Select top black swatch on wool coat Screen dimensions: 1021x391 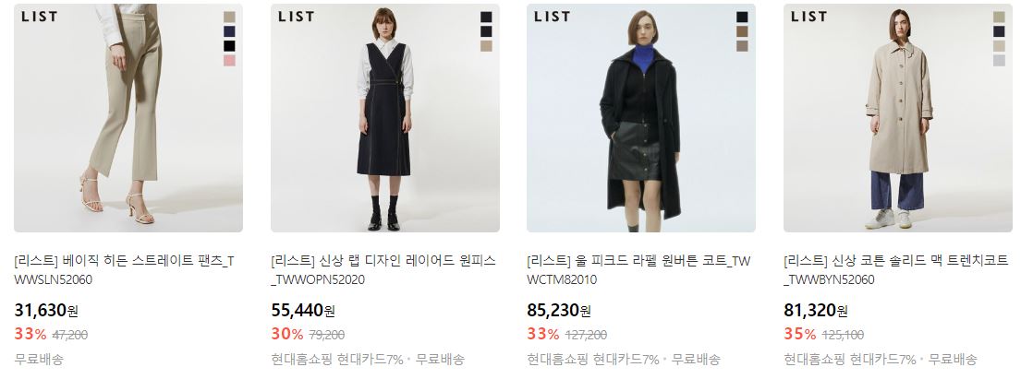742,17
